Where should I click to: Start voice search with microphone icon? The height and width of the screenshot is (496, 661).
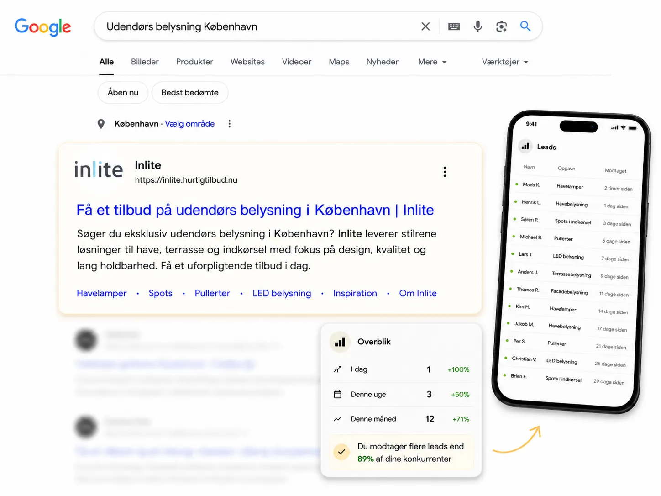(477, 26)
